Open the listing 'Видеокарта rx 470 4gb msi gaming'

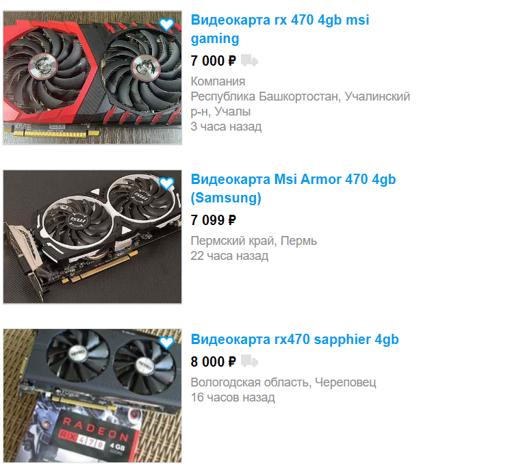280,29
